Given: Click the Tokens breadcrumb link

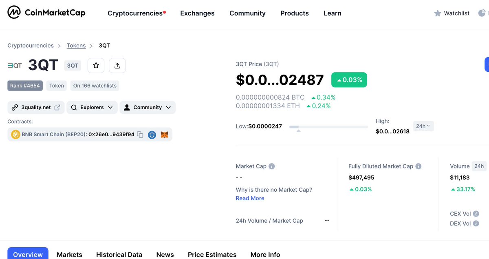Looking at the screenshot, I should pyautogui.click(x=76, y=46).
